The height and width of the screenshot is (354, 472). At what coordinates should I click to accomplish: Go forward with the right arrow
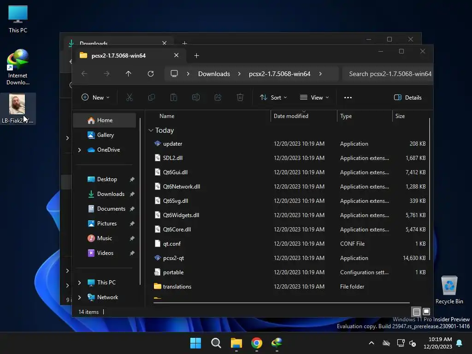pos(106,74)
